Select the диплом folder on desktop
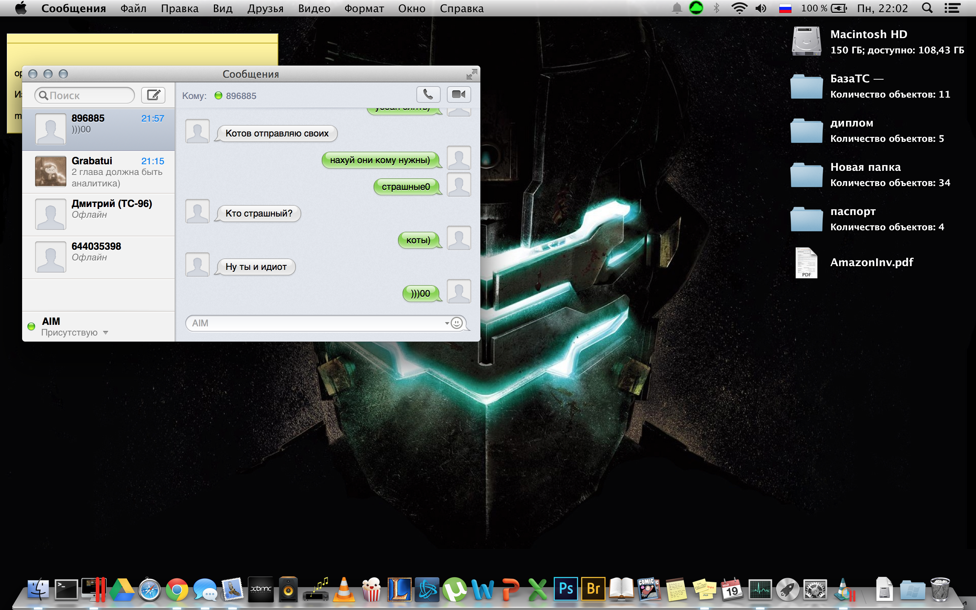The image size is (976, 610). coord(806,130)
